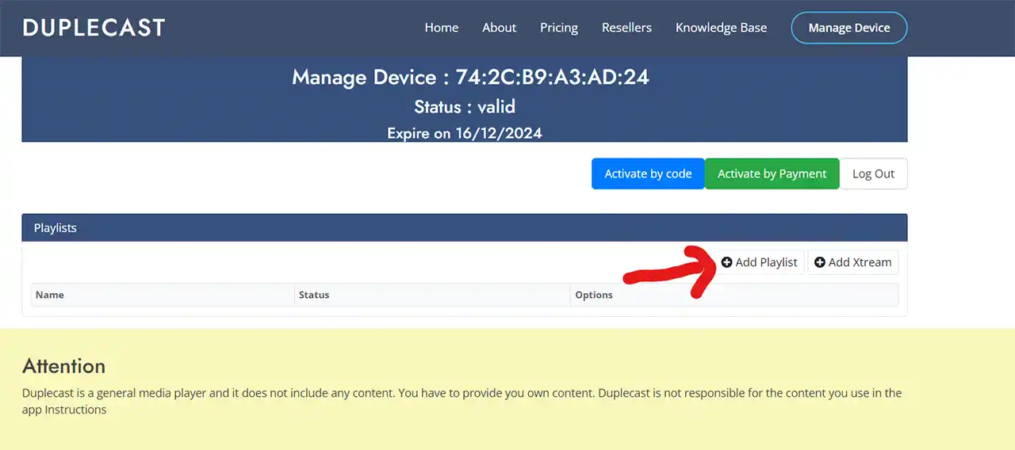Open the Pricing page
1015x450 pixels.
coord(559,28)
